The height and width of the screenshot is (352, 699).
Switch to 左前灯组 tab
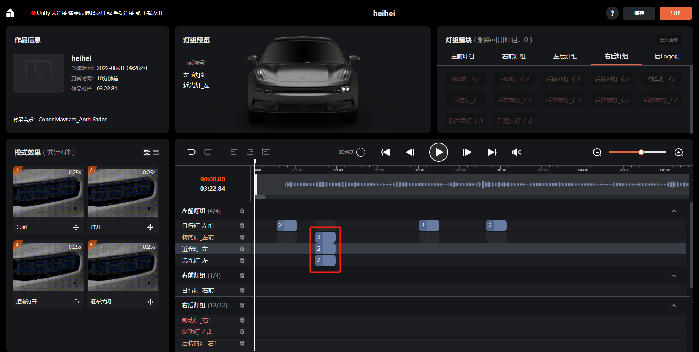[x=462, y=56]
